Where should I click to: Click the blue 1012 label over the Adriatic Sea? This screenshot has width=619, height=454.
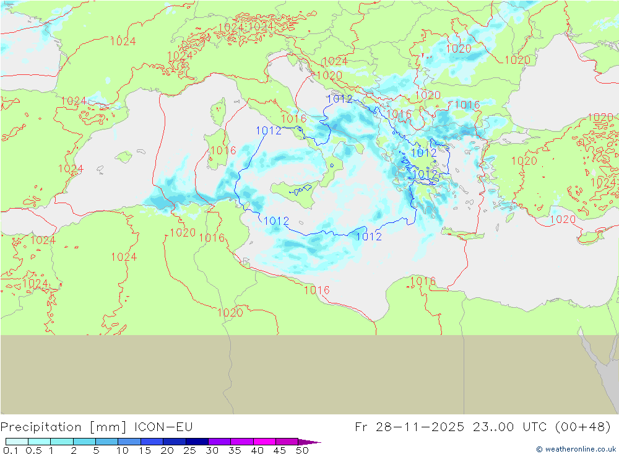pyautogui.click(x=340, y=98)
